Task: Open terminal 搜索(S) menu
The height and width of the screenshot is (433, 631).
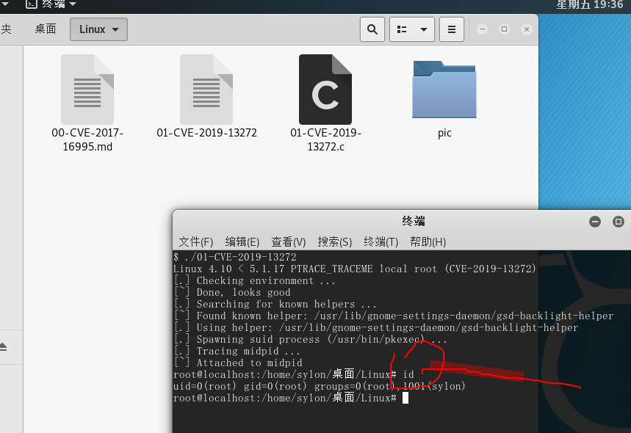Action: (335, 241)
